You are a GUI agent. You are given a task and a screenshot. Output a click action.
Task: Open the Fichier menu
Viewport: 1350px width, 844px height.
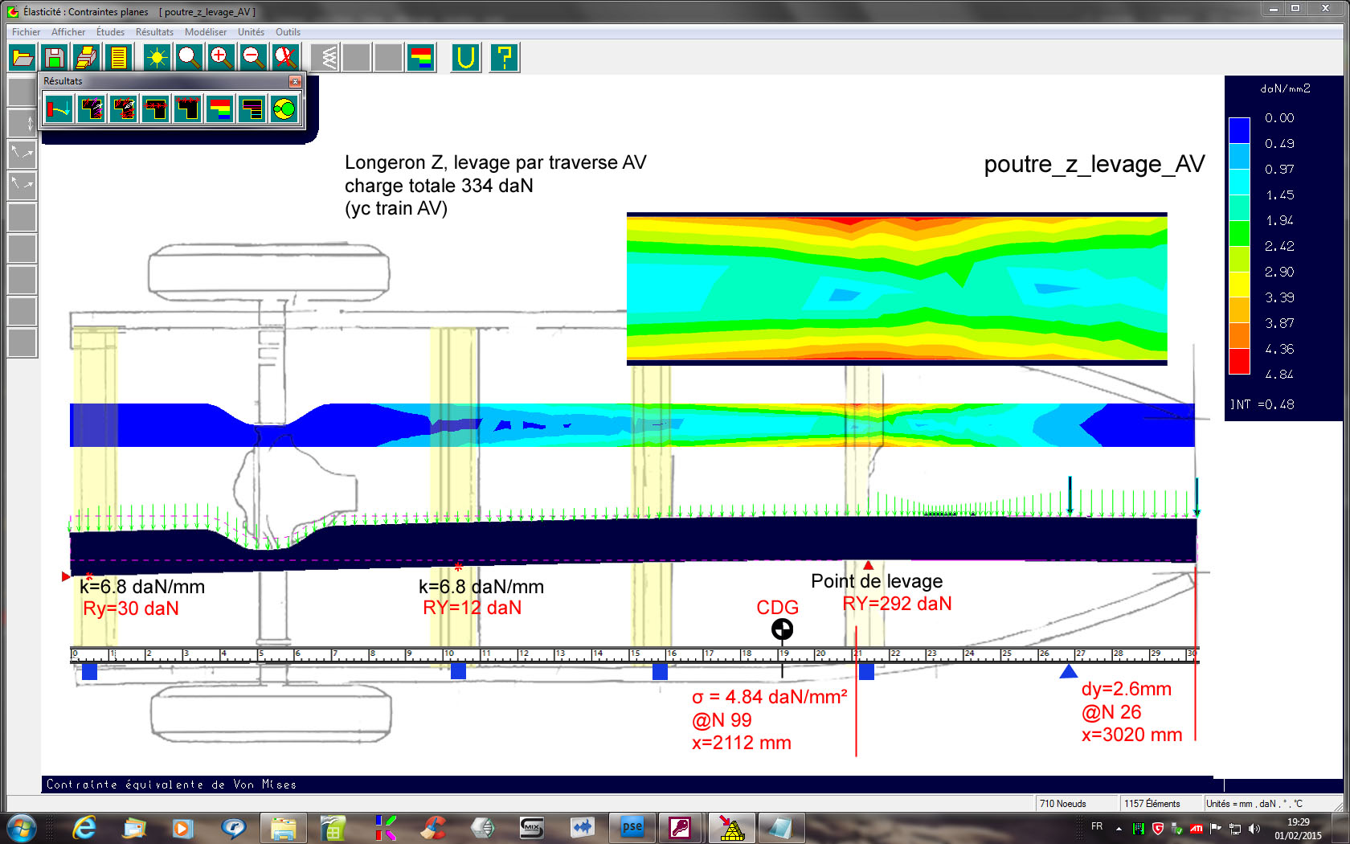26,32
